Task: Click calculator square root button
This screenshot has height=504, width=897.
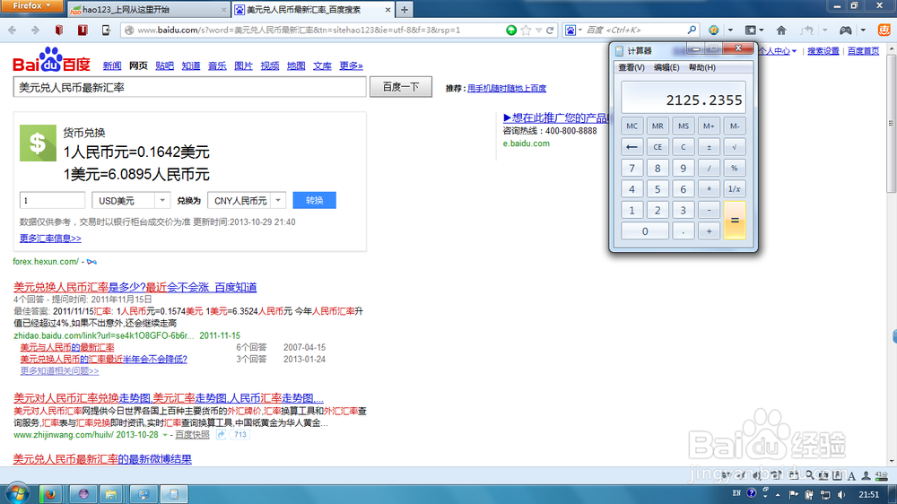Action: 734,147
